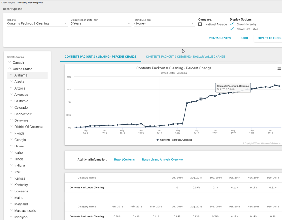Image resolution: width=282 pixels, height=220 pixels.
Task: Enable the National Average compare checkbox
Action: point(200,24)
